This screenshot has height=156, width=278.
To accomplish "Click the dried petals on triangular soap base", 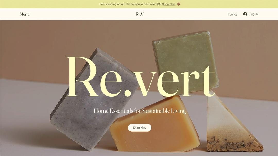I will [x=234, y=144].
